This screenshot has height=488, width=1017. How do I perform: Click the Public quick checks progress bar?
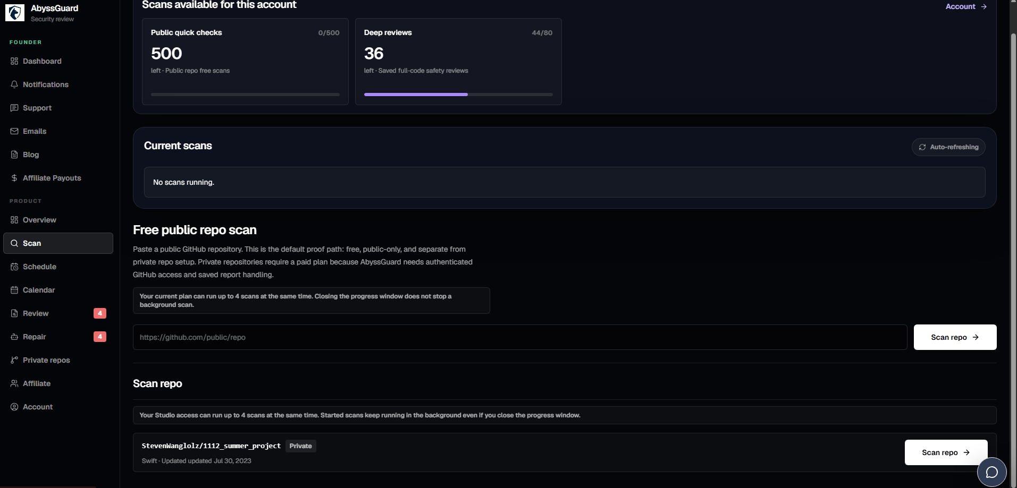coord(245,95)
